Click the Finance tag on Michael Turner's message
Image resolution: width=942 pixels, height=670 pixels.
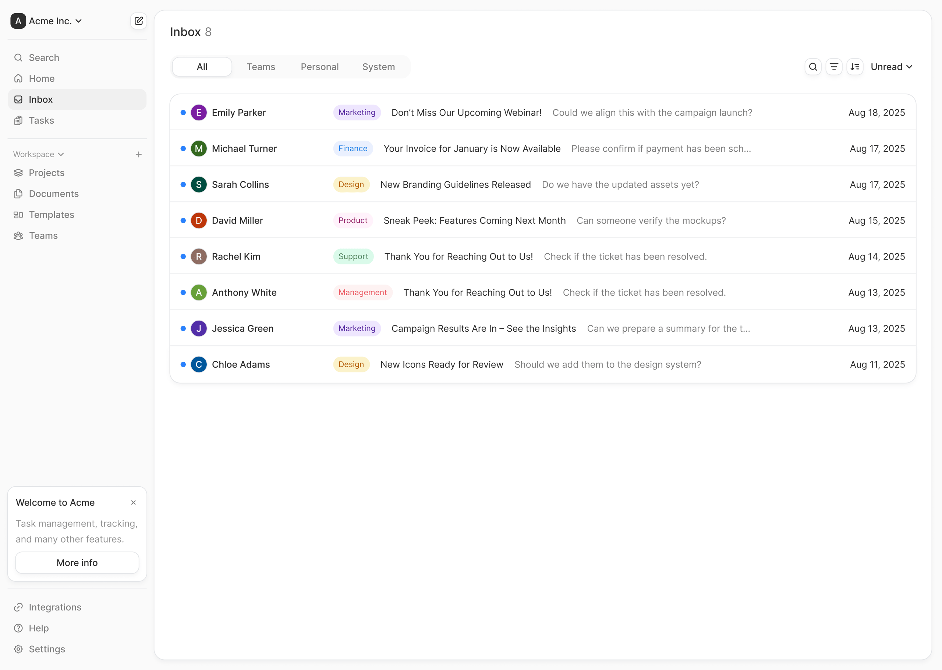click(353, 148)
